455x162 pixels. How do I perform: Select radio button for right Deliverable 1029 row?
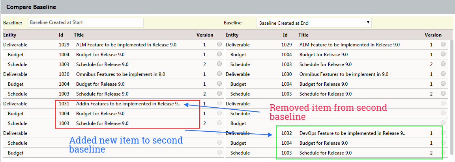(443, 44)
